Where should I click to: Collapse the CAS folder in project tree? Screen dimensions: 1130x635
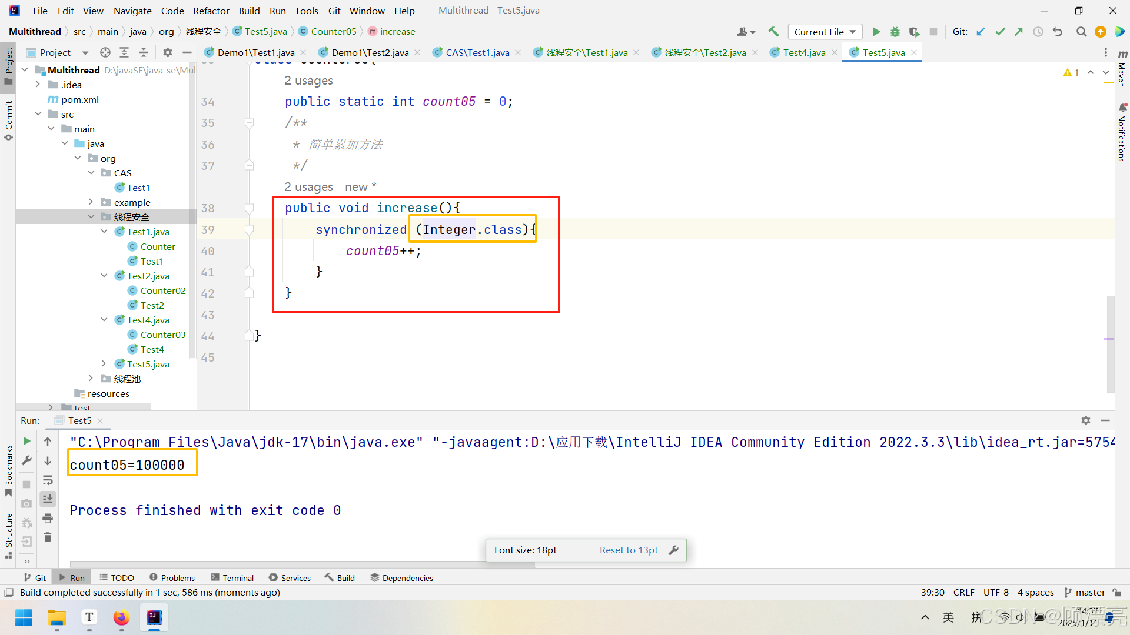point(91,173)
